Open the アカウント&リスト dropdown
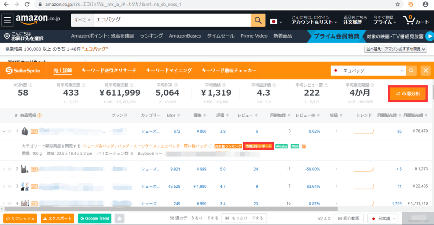This screenshot has height=225, width=434. pyautogui.click(x=314, y=20)
